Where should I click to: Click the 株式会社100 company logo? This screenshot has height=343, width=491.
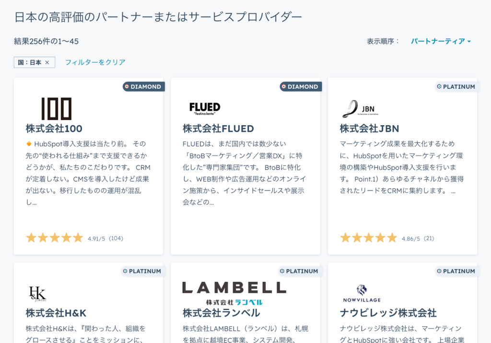56,109
